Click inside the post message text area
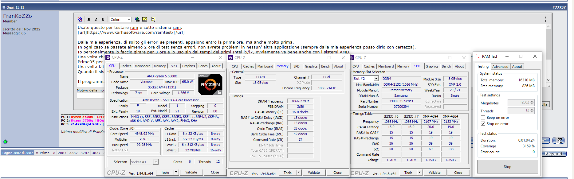 (x=312, y=56)
